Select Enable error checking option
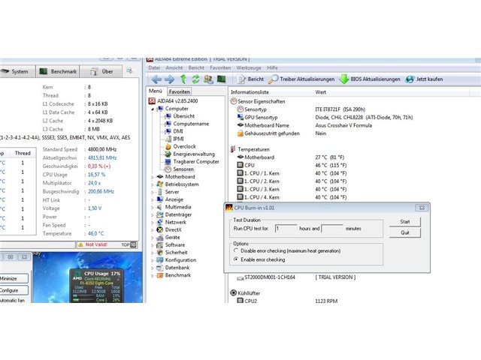This screenshot has width=481, height=360. click(259, 259)
